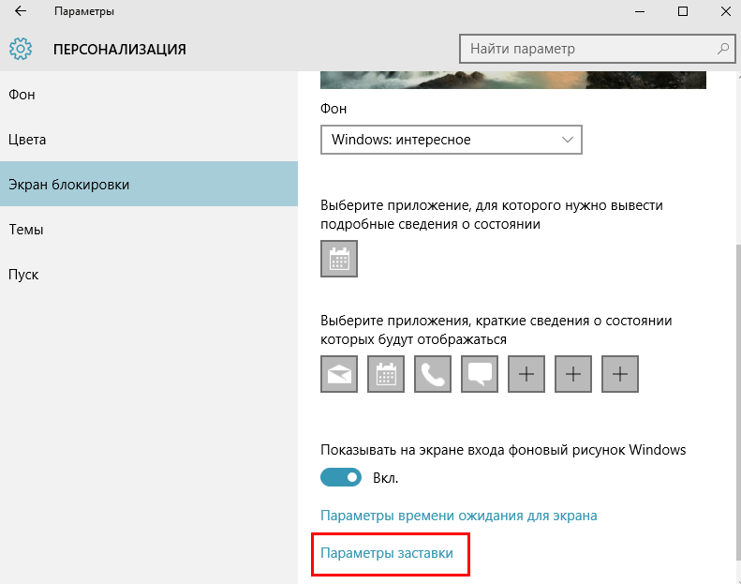Click the vertical scrollbar thumb
The image size is (741, 584).
[738, 402]
